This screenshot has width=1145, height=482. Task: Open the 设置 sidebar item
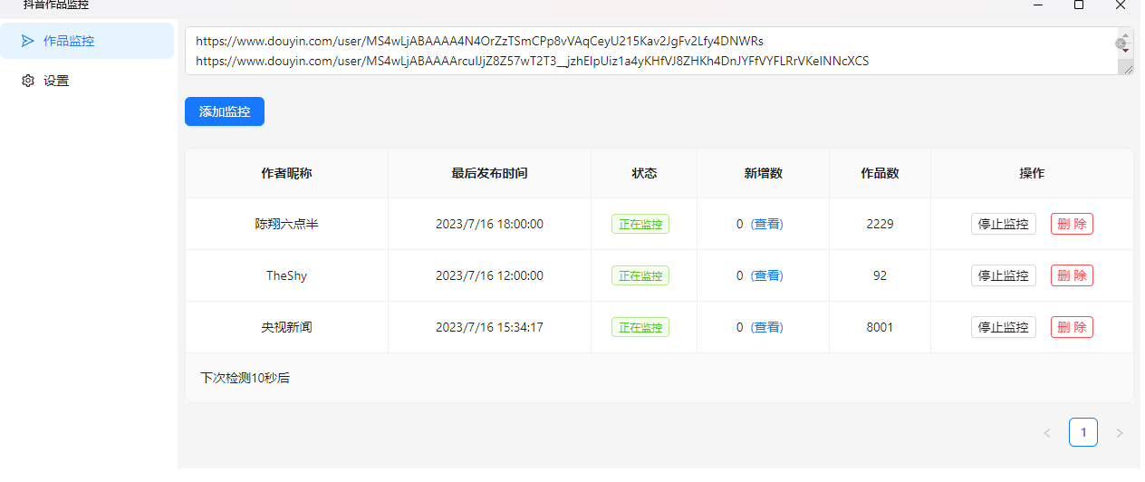click(88, 81)
